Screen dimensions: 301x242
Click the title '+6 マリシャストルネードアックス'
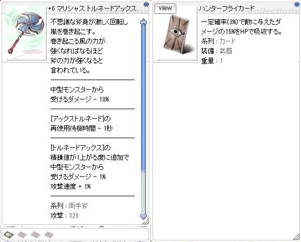pyautogui.click(x=92, y=9)
